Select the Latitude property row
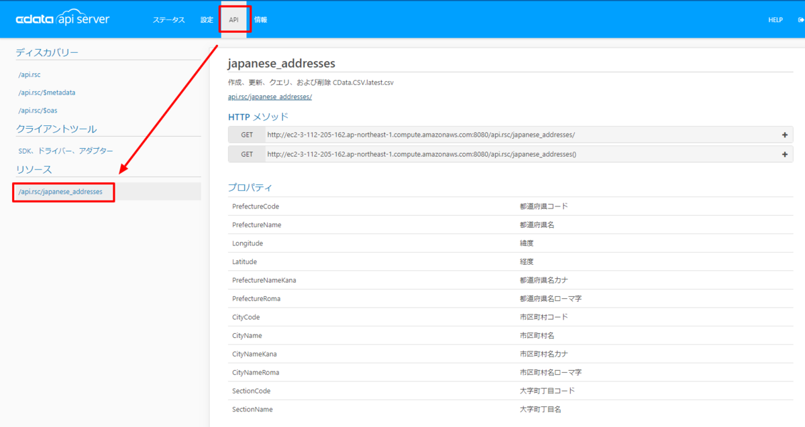 tap(511, 262)
